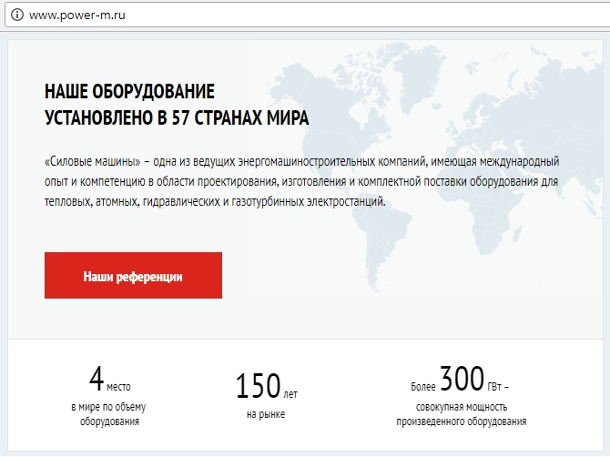Click caption 'совокупная мощность'

[x=462, y=407]
